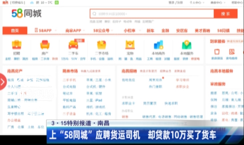
Task: Click the 平板电脑 link
Action: coord(69,100)
